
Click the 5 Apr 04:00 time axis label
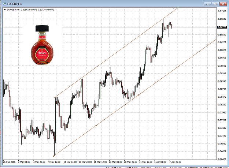(x=160, y=162)
